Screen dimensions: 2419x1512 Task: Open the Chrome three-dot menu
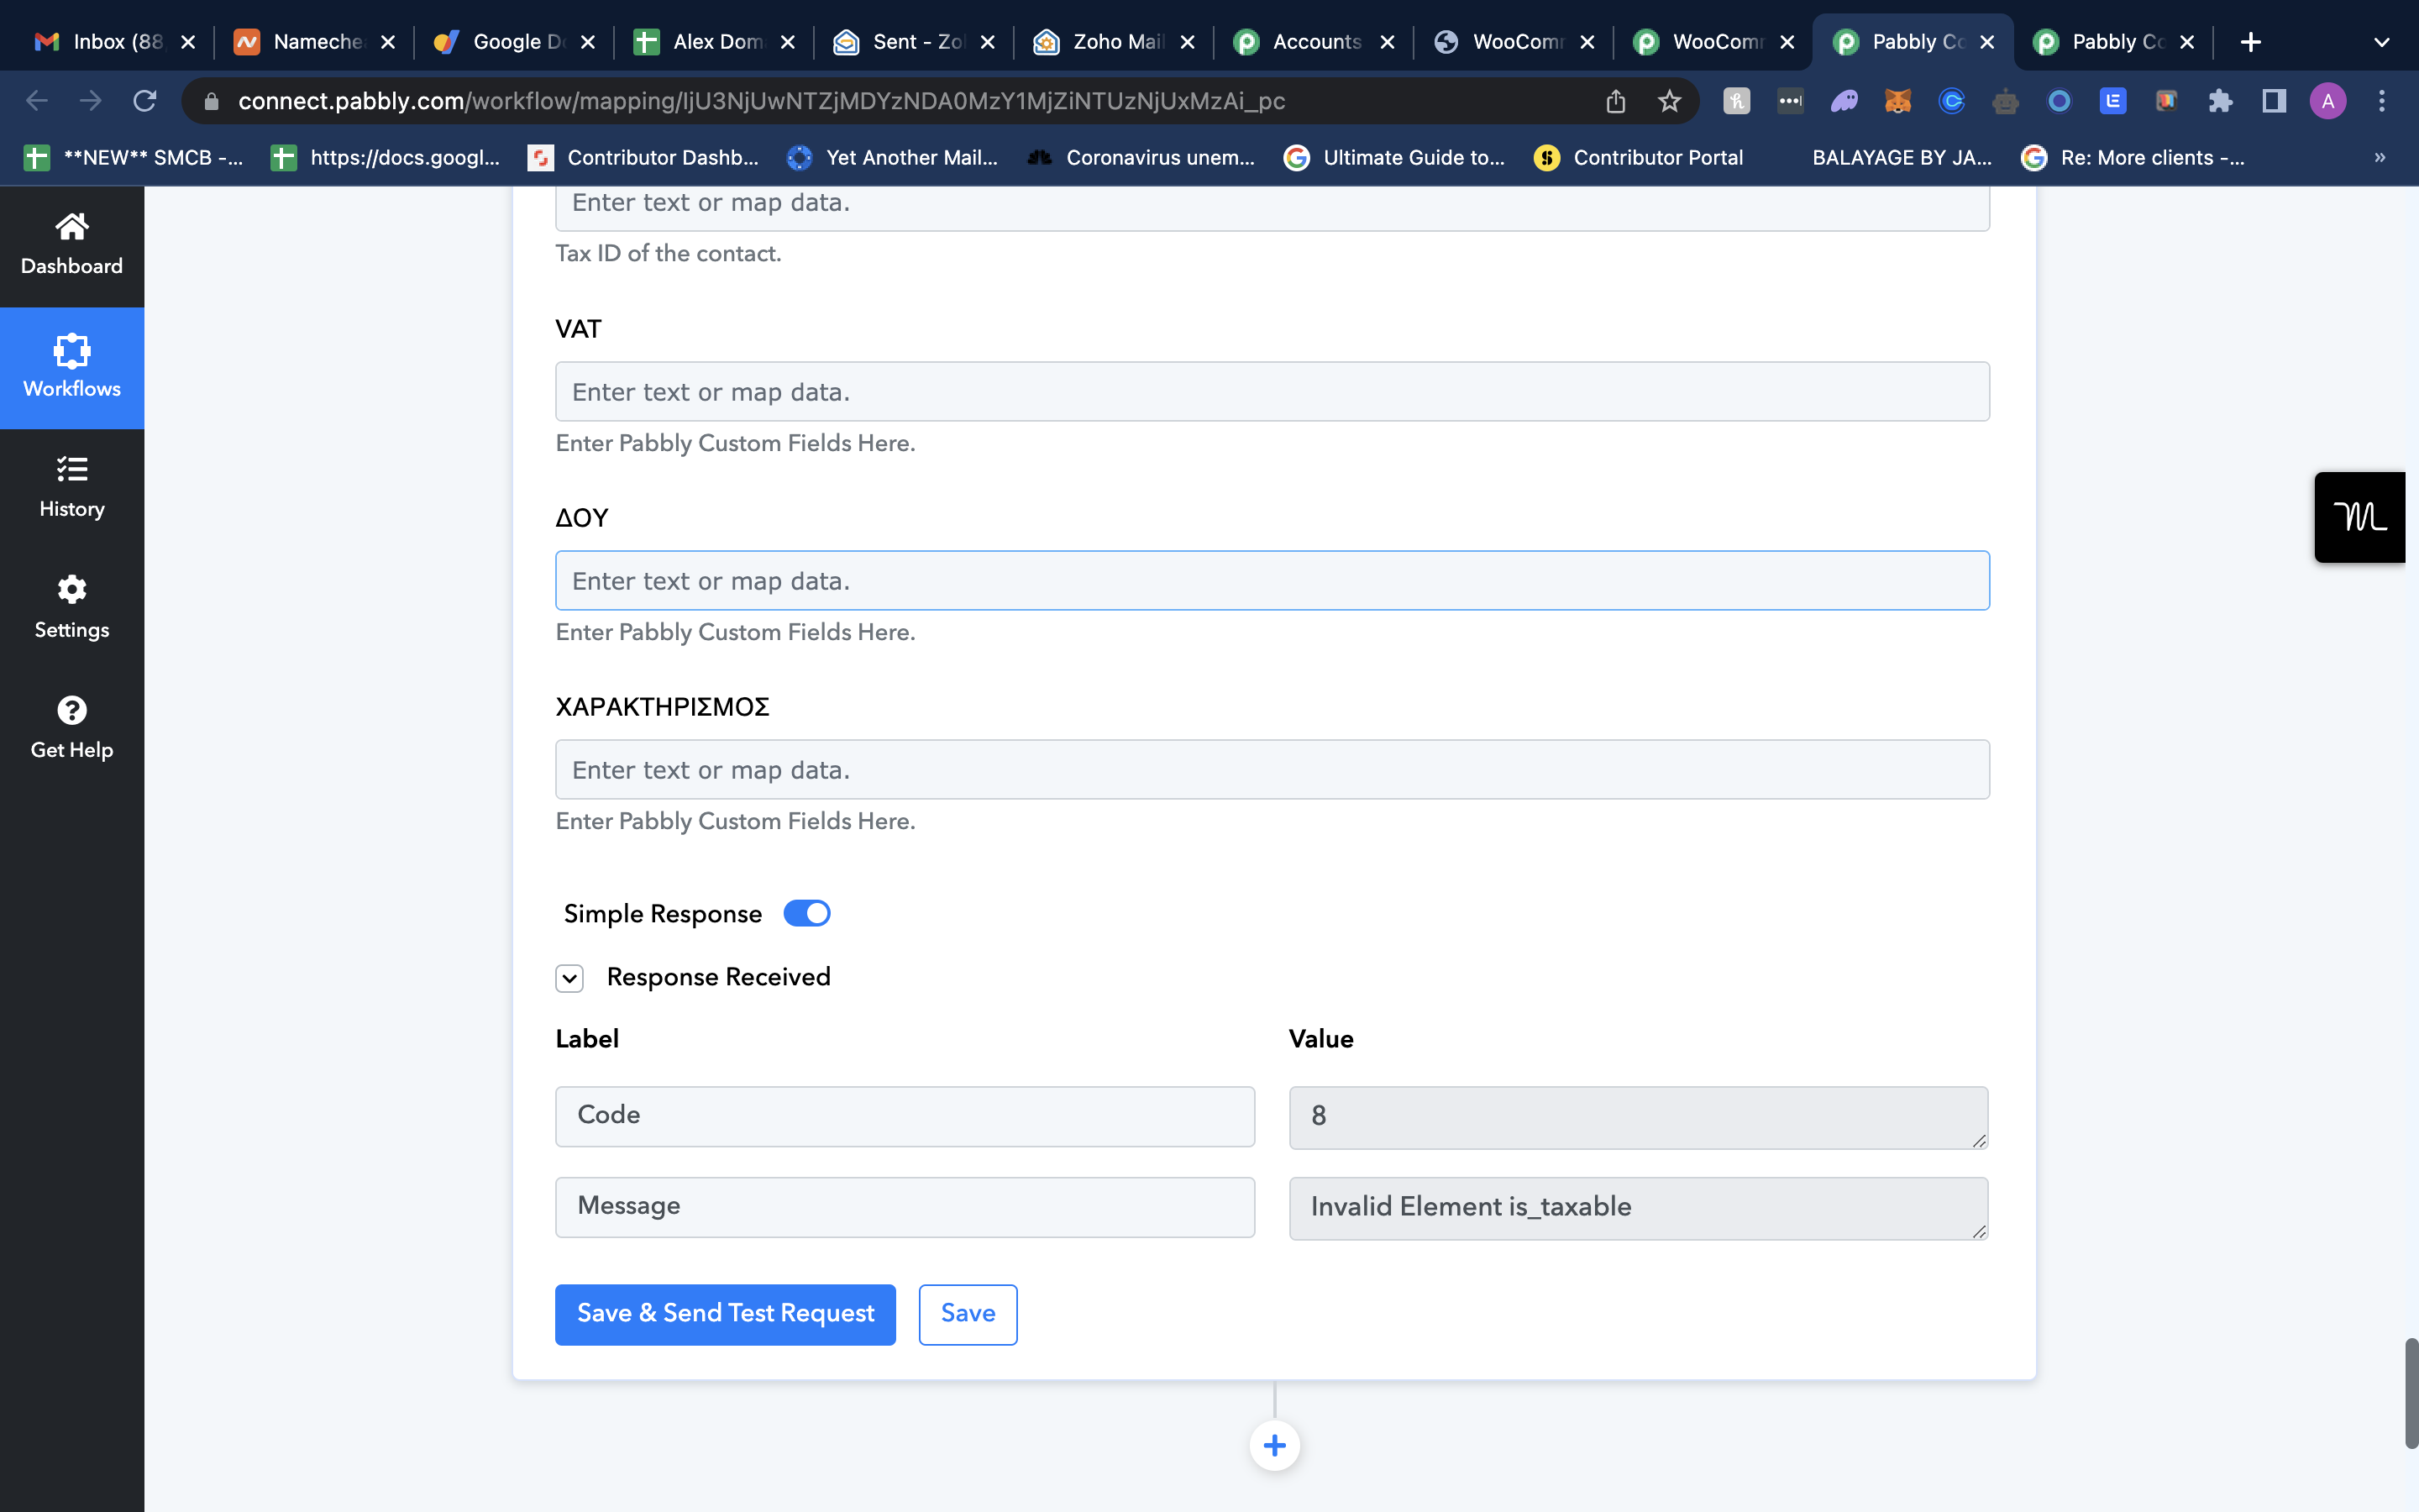[x=2382, y=101]
